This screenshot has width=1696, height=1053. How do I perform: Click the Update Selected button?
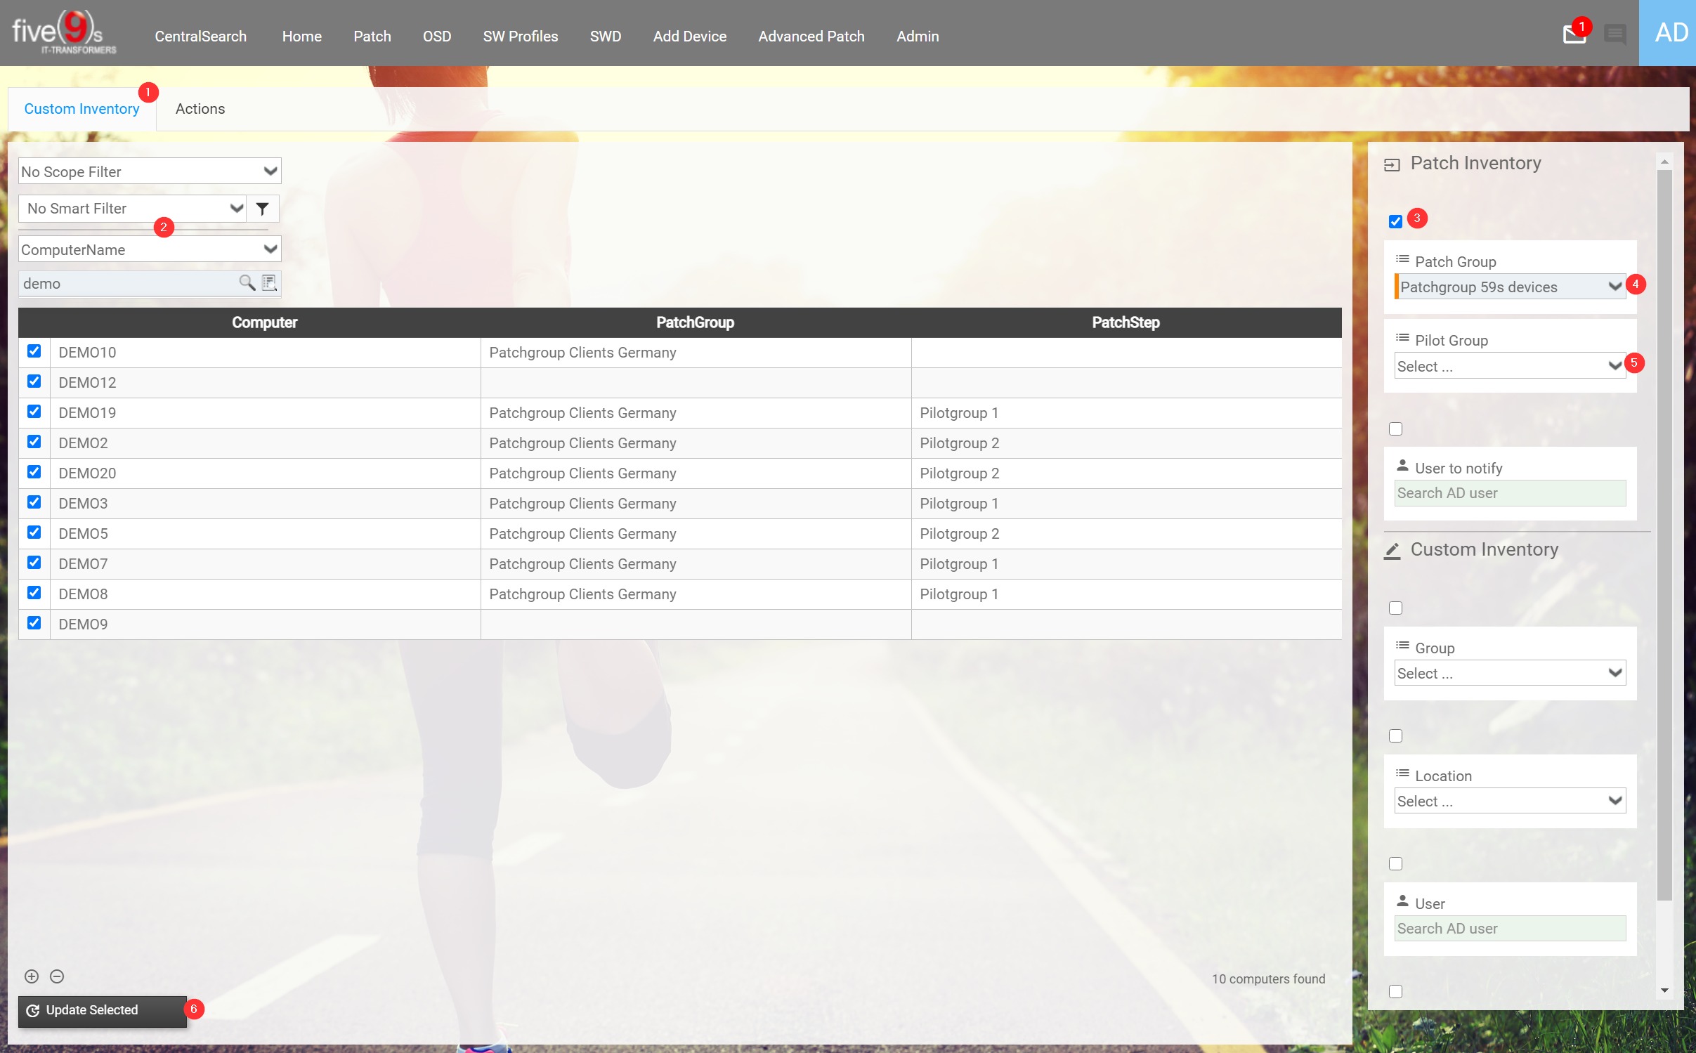pos(103,1011)
